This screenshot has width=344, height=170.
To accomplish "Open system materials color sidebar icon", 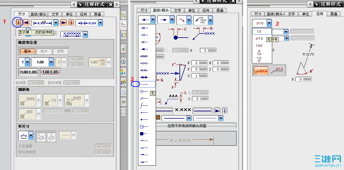I will click(x=123, y=72).
